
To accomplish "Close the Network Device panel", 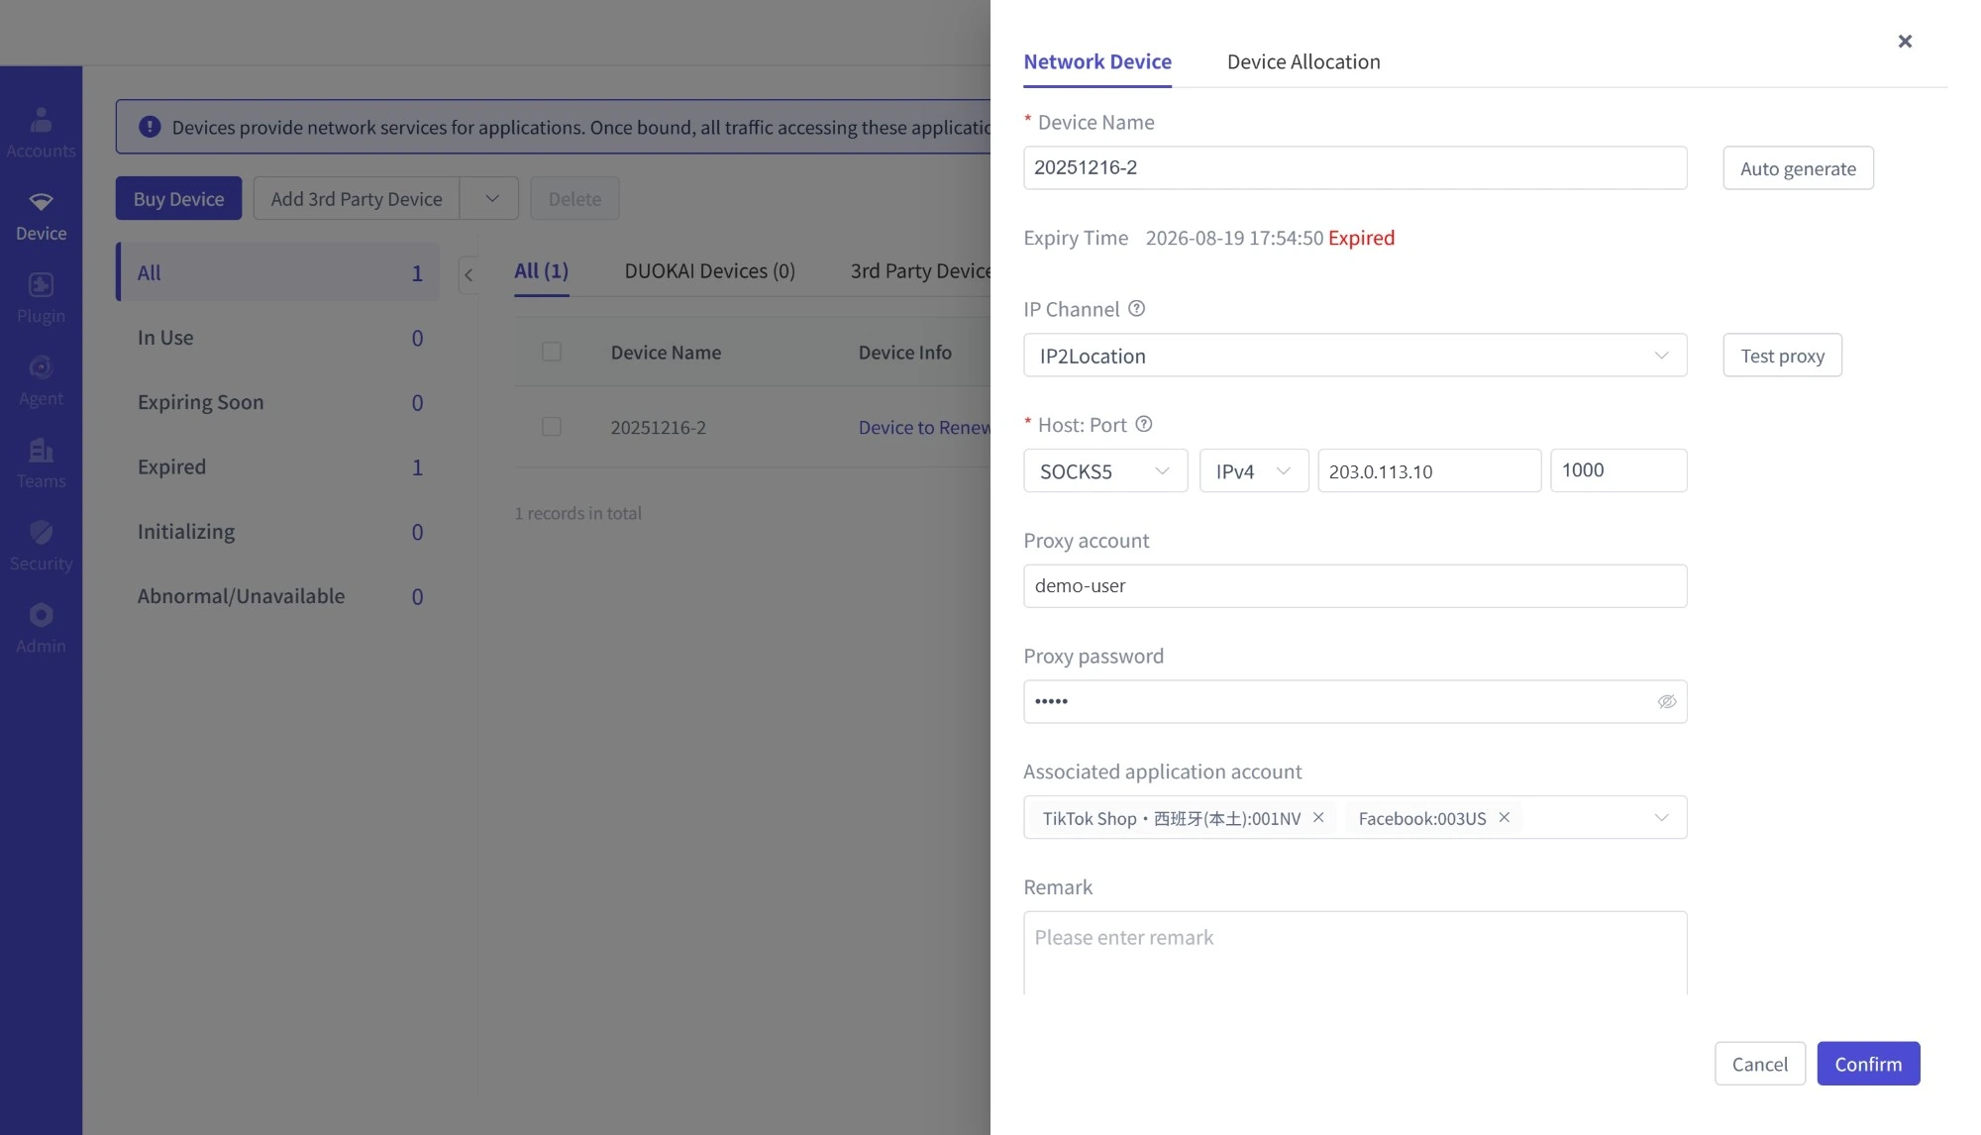I will [x=1905, y=41].
